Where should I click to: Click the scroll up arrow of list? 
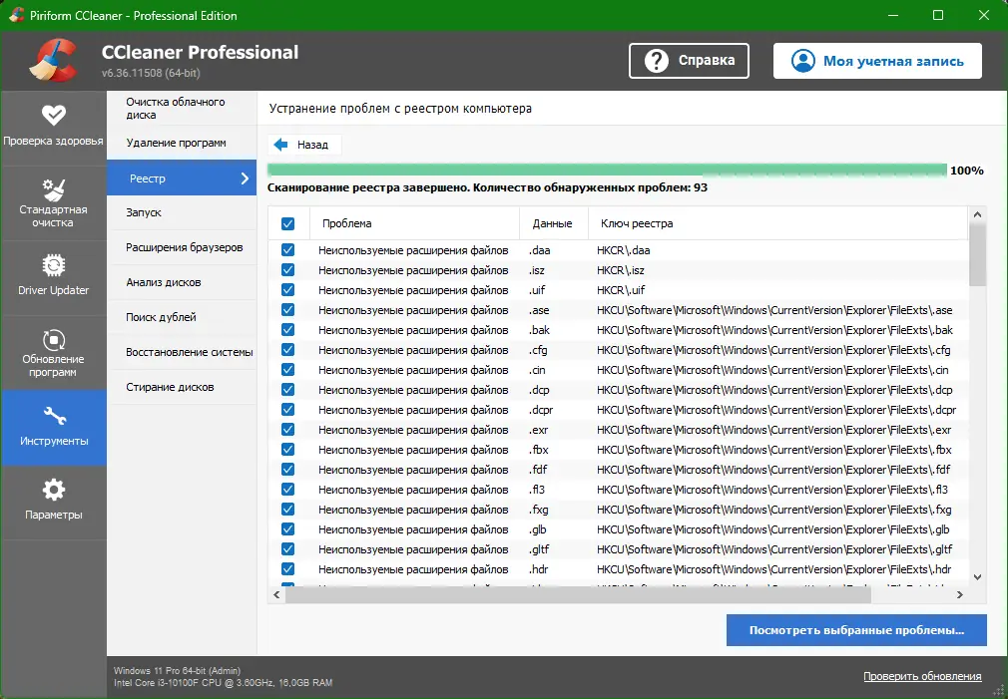coord(977,214)
